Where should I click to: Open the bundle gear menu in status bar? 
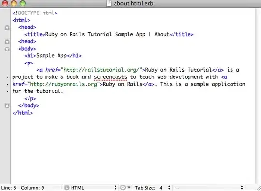pyautogui.click(x=125, y=188)
